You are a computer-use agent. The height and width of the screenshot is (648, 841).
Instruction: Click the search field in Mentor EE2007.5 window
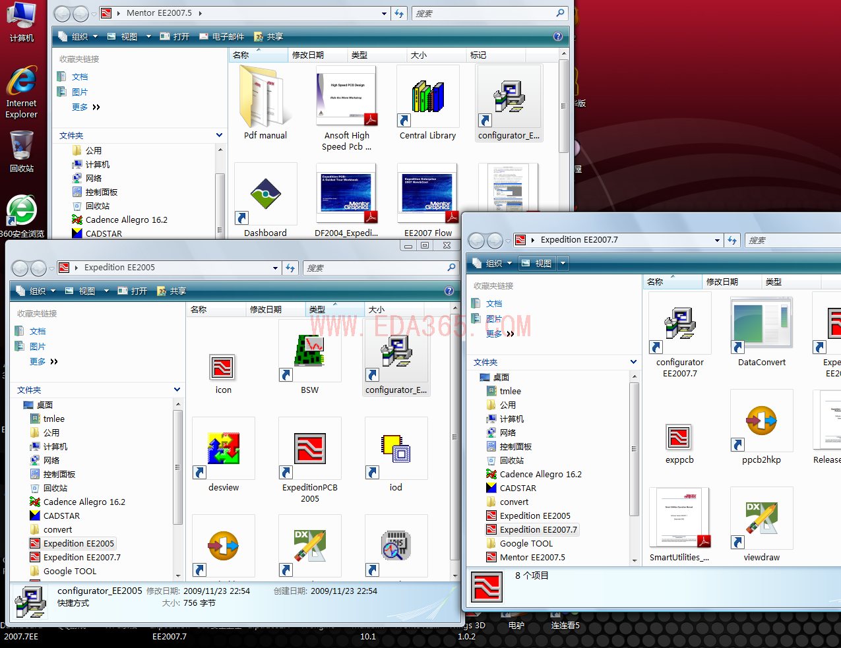[x=485, y=13]
